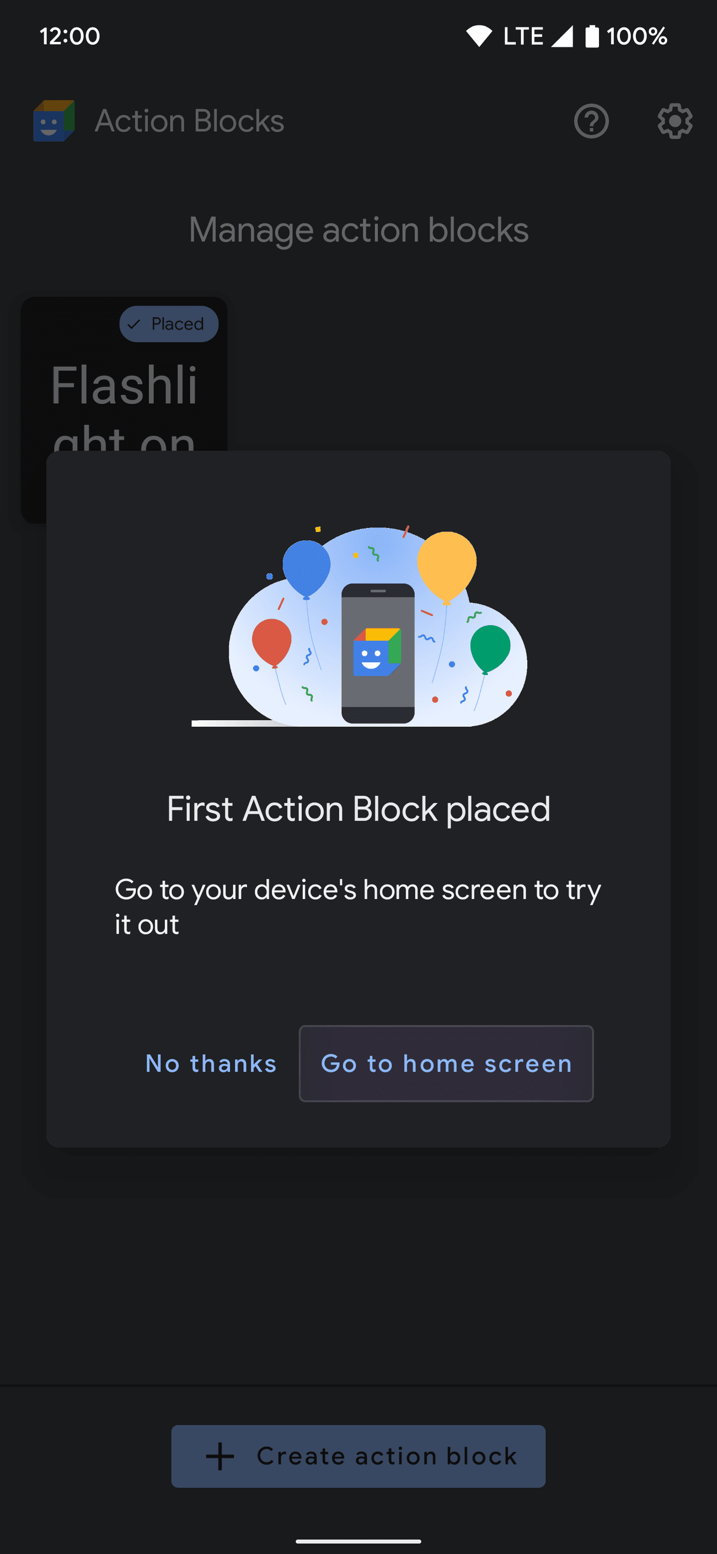The image size is (717, 1554).
Task: Tap the Action Blocks title text
Action: (189, 121)
